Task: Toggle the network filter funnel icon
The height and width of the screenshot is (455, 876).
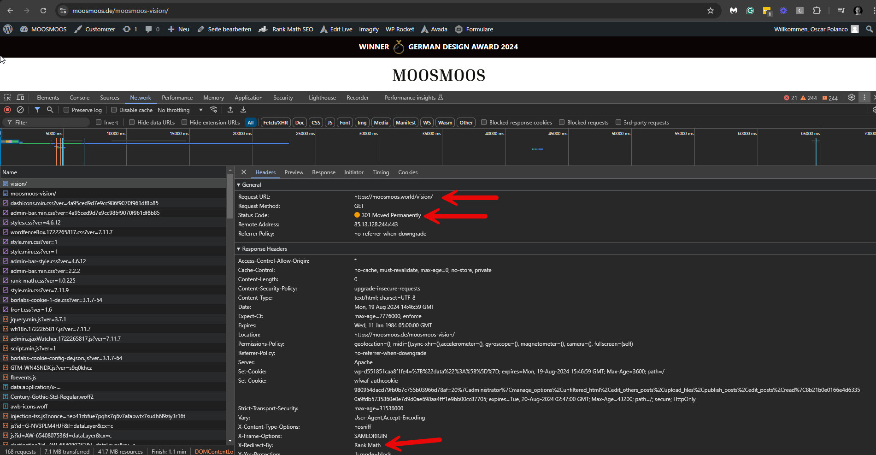Action: 37,110
